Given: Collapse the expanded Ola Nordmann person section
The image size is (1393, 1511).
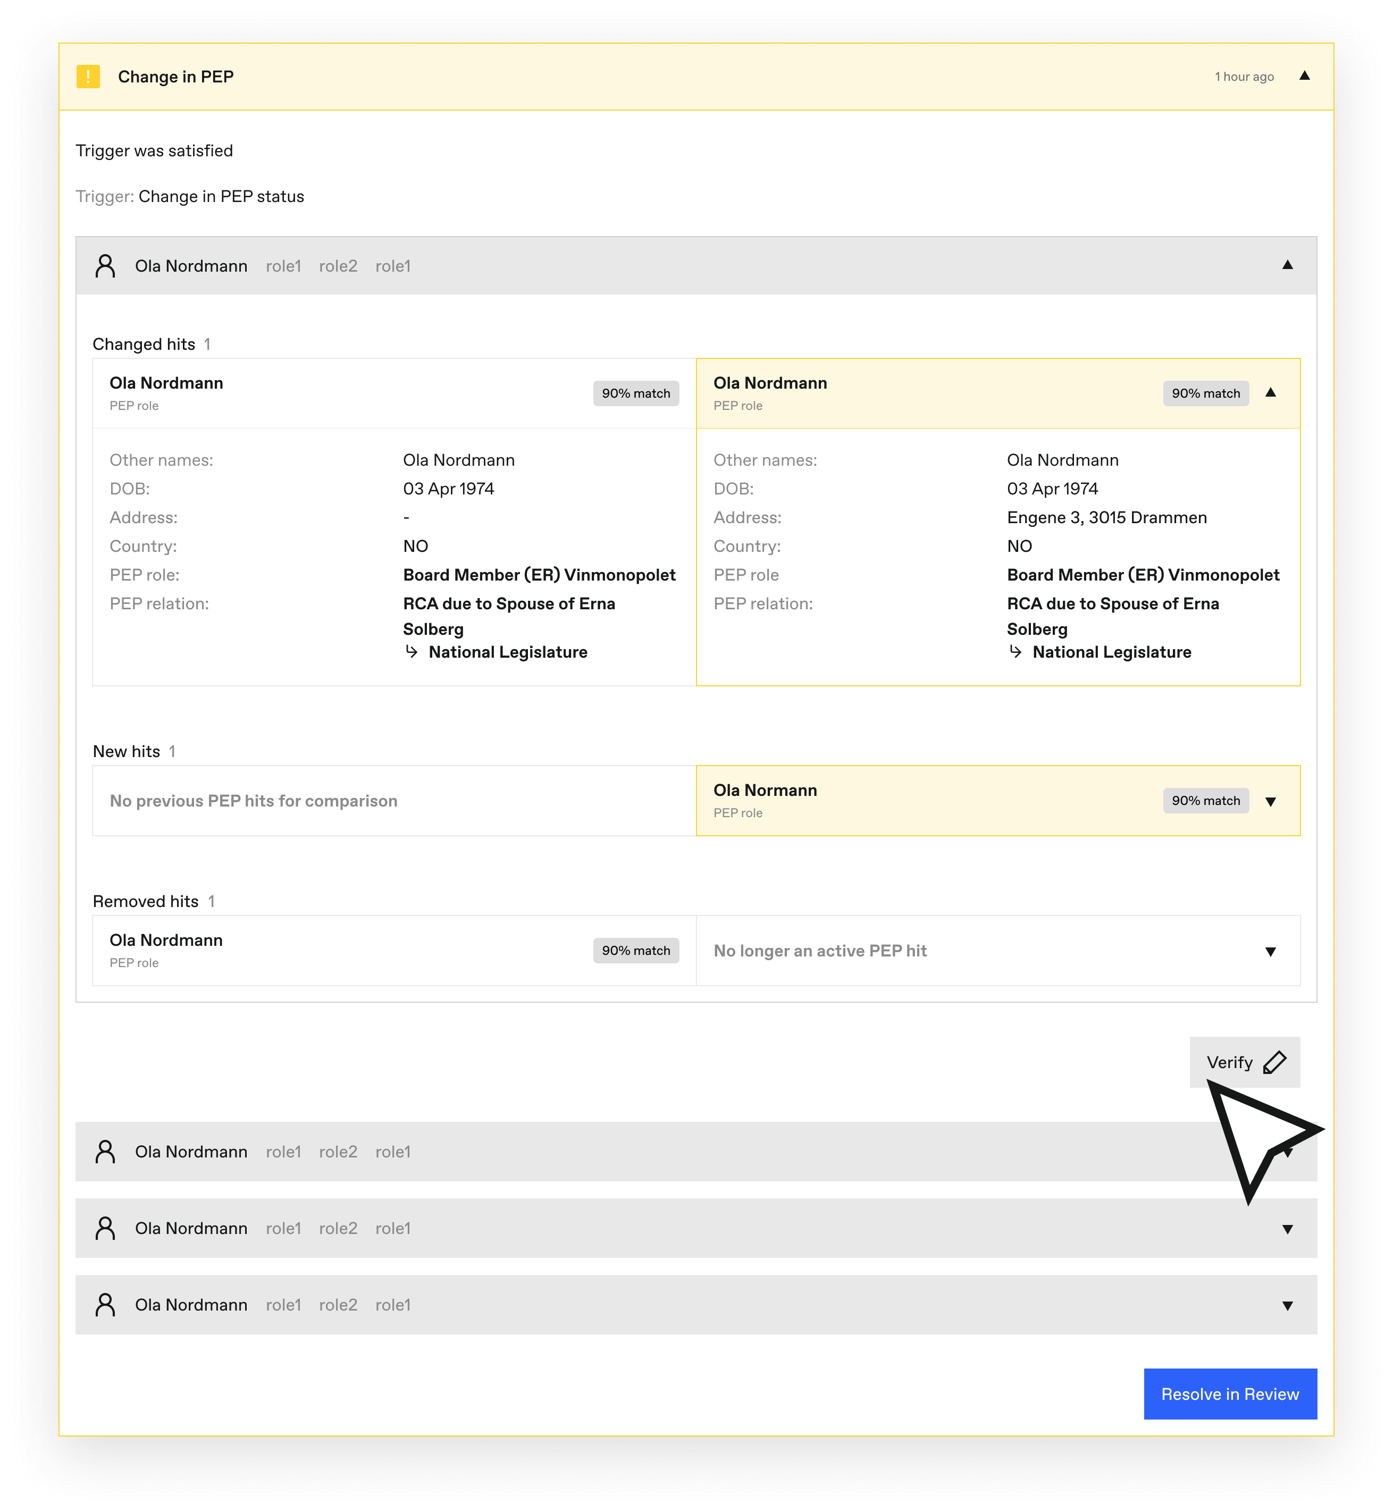Looking at the screenshot, I should point(1288,265).
